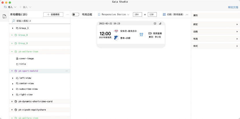Select the yk-vipsdk-equityshare template row
The height and width of the screenshot is (119, 240).
pyautogui.click(x=40, y=110)
